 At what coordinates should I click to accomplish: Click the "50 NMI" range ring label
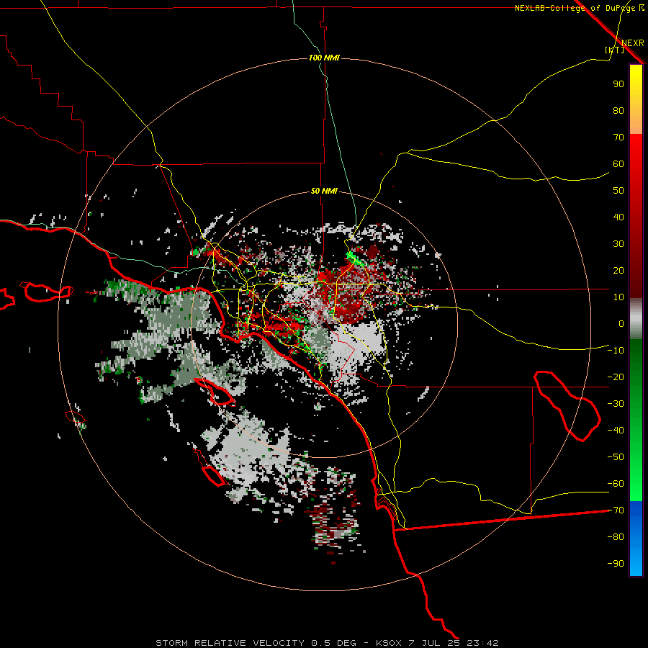click(x=324, y=191)
